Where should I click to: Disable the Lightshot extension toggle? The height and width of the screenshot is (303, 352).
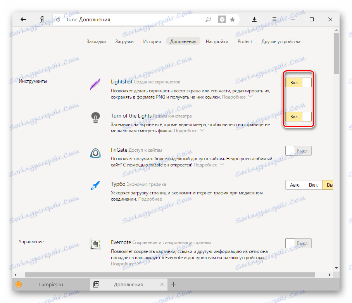(x=298, y=82)
